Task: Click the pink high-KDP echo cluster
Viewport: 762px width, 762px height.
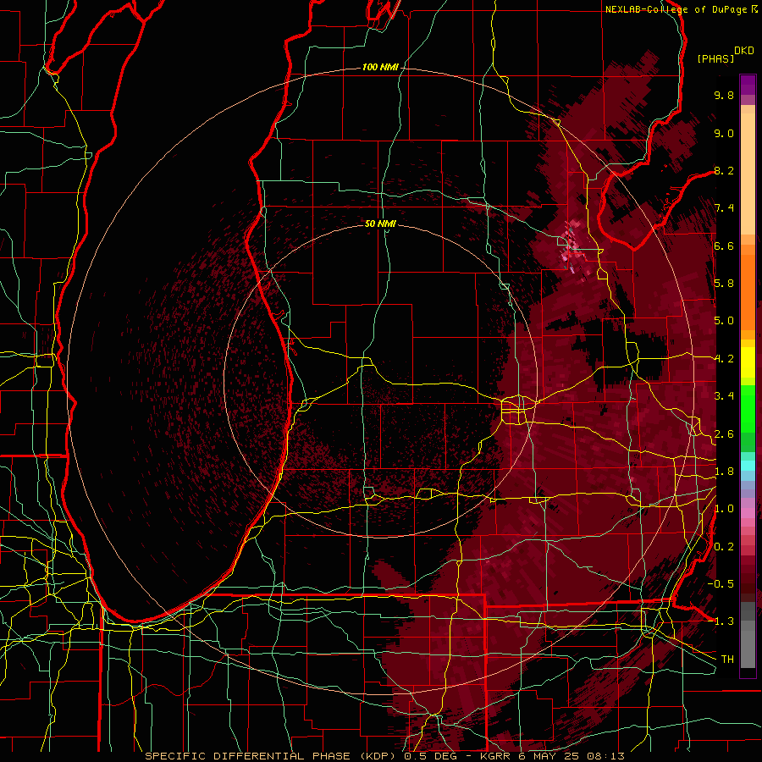Action: coord(572,246)
